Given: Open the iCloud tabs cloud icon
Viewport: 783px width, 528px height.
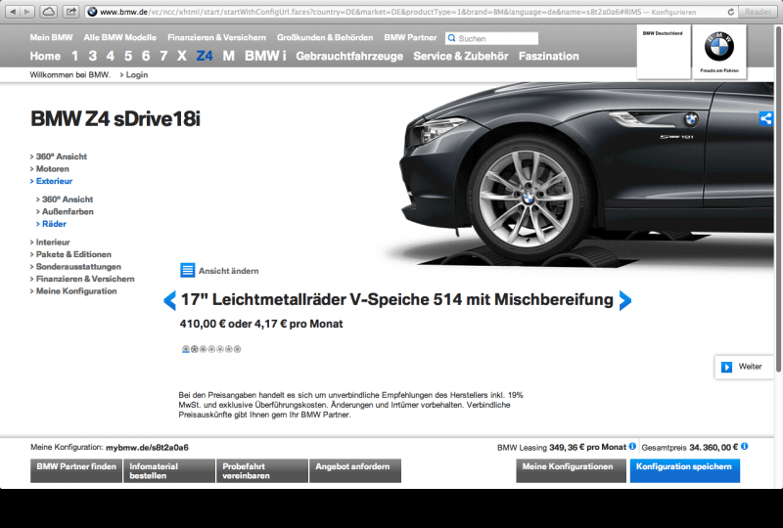Looking at the screenshot, I should coord(48,12).
